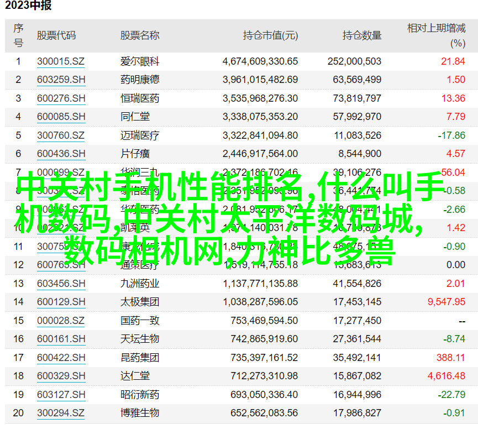Click stock name 天坛生物
The width and height of the screenshot is (478, 429).
pyautogui.click(x=140, y=339)
